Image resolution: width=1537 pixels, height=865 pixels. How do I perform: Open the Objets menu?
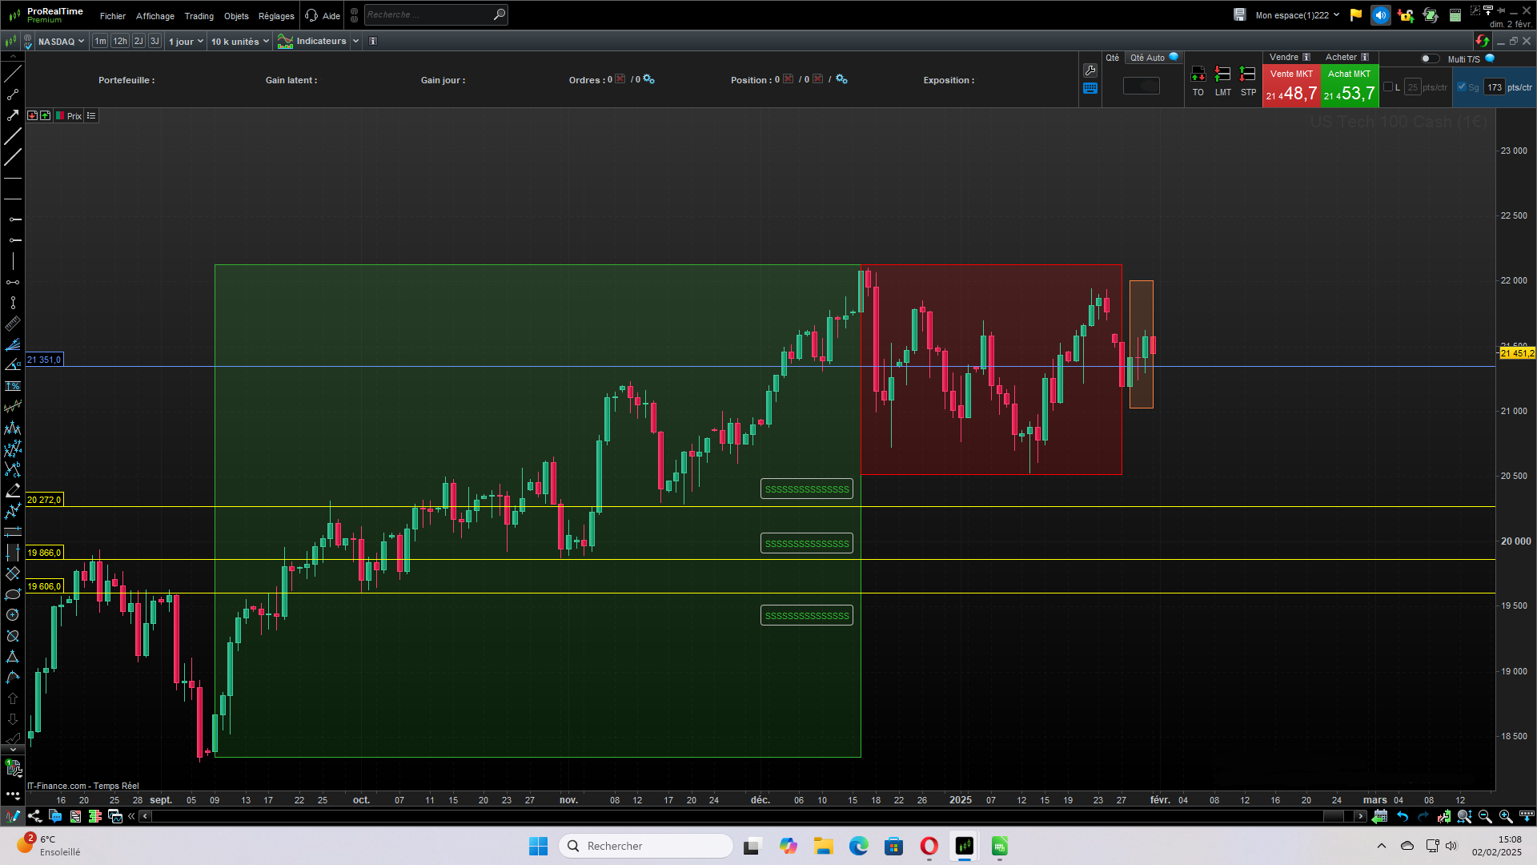[236, 16]
